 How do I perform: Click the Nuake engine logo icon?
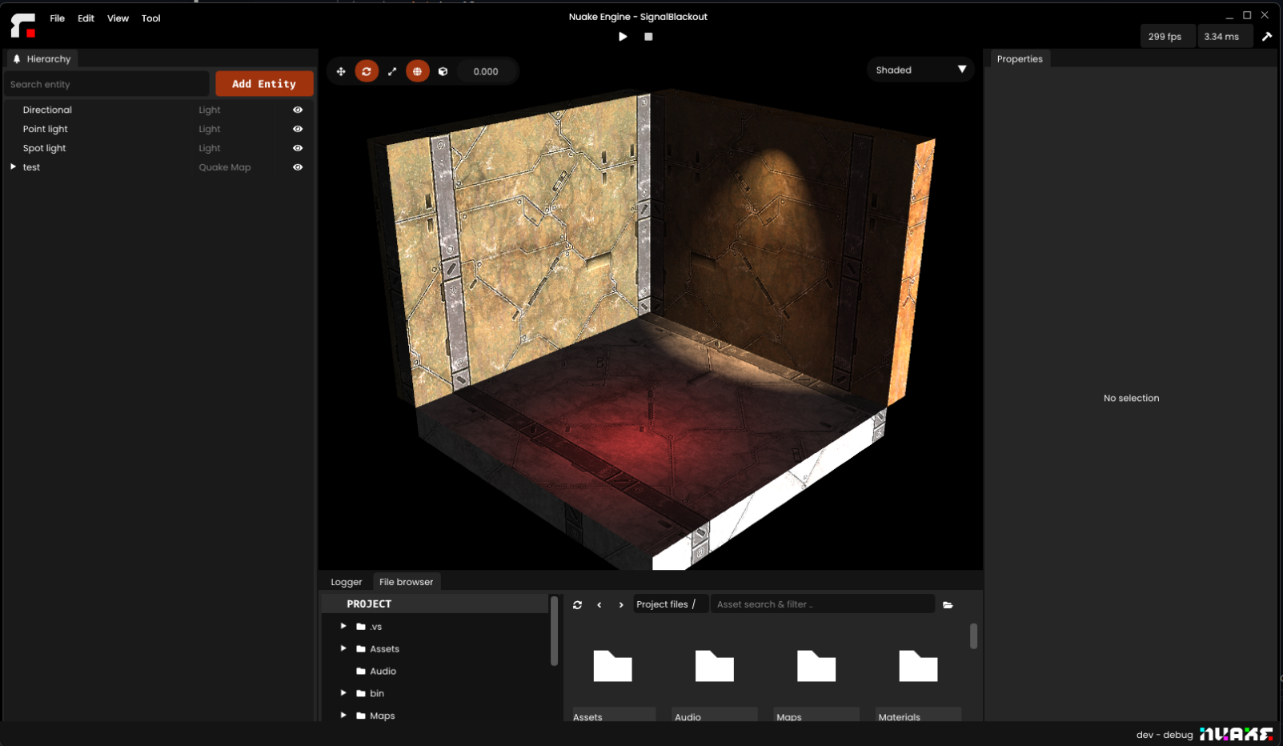pos(22,25)
